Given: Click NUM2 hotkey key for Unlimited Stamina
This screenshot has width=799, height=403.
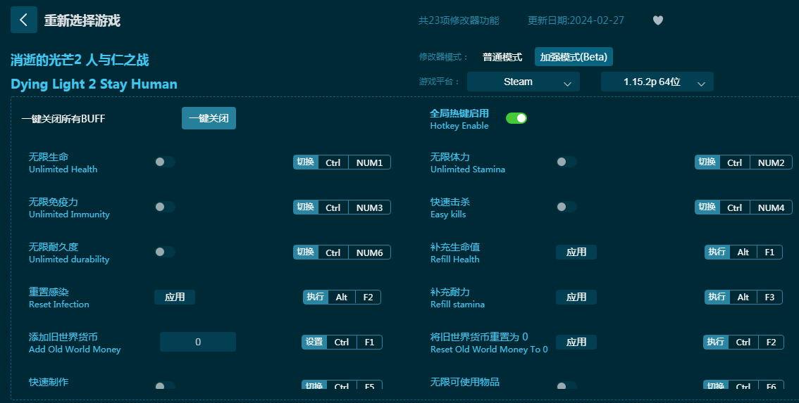Looking at the screenshot, I should pyautogui.click(x=771, y=163).
